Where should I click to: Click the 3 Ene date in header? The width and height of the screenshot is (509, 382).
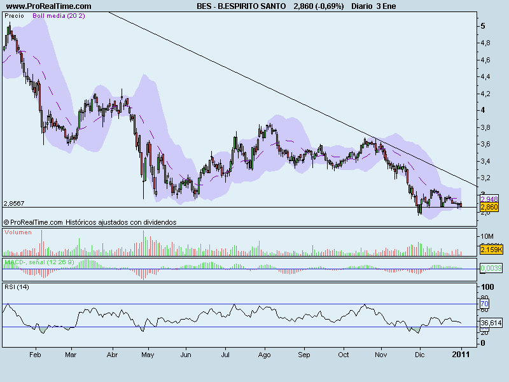(386, 6)
